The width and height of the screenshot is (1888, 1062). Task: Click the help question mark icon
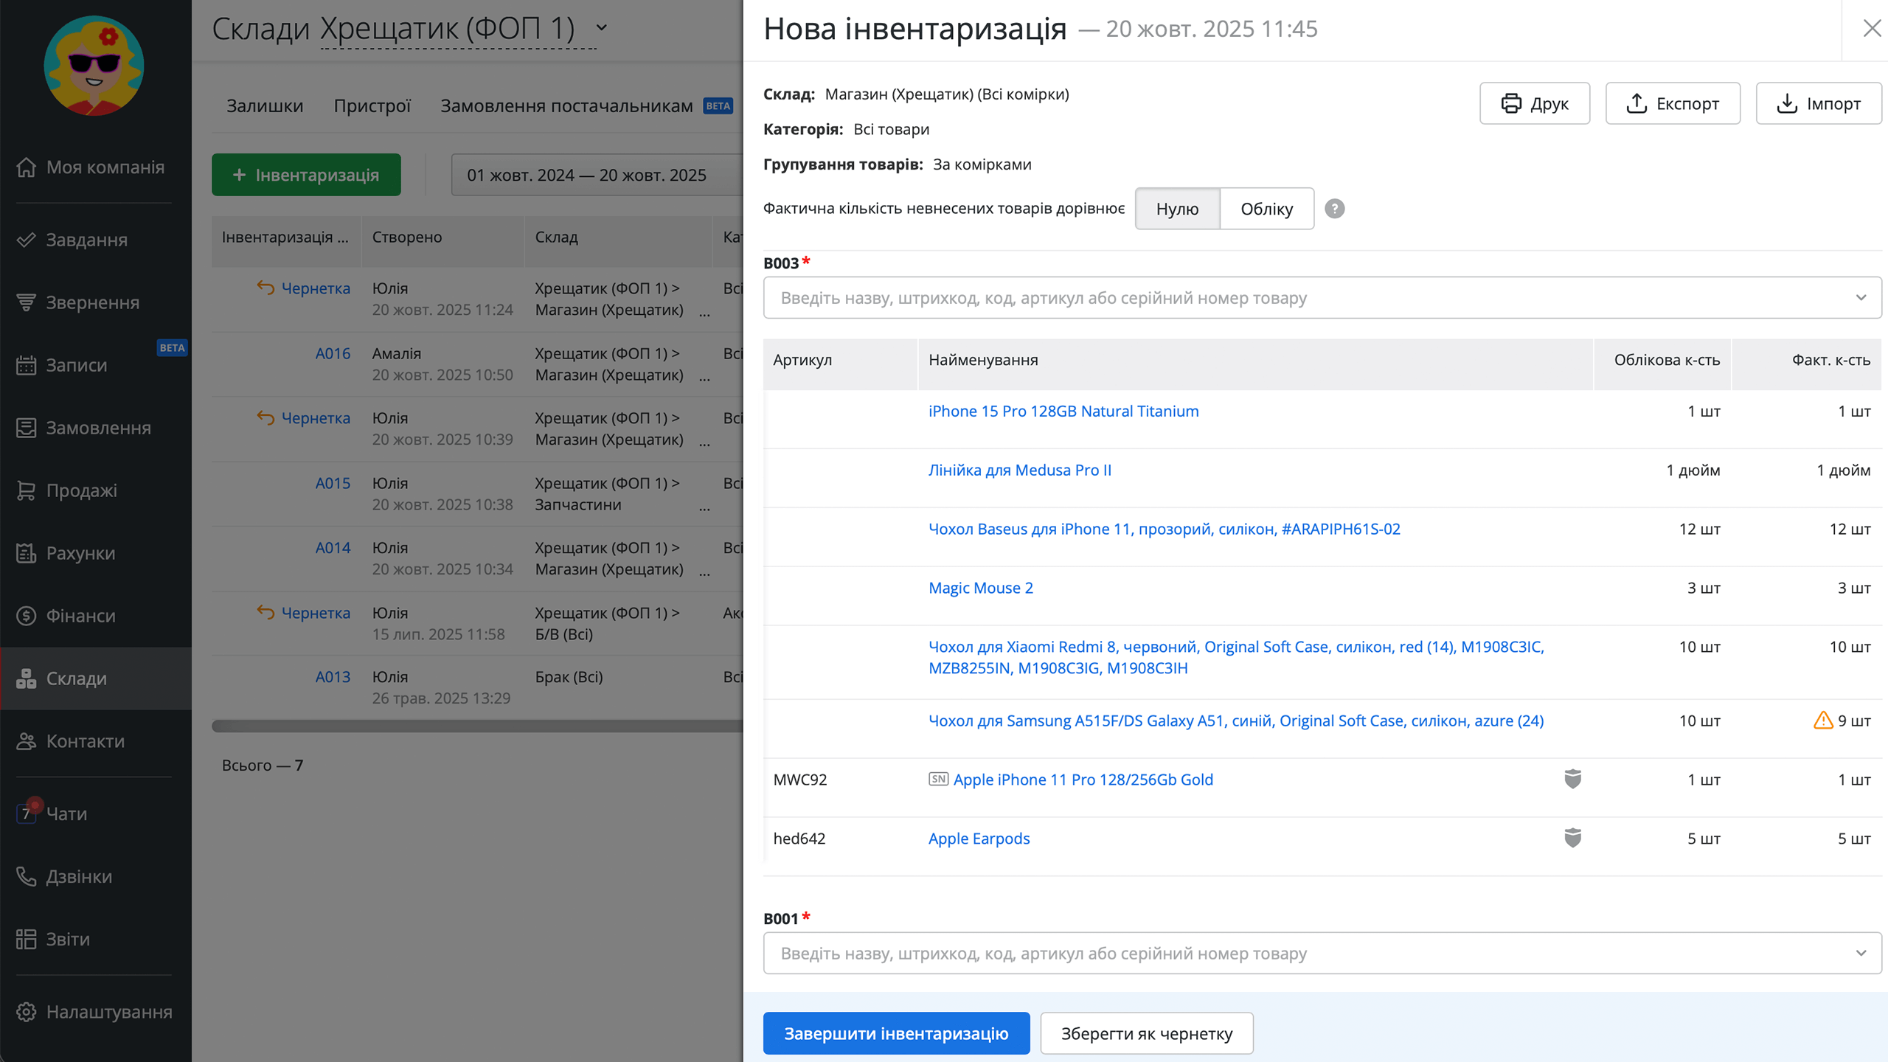[1334, 209]
